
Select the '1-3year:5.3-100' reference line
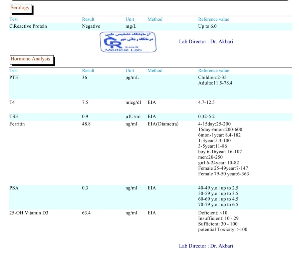214,141
